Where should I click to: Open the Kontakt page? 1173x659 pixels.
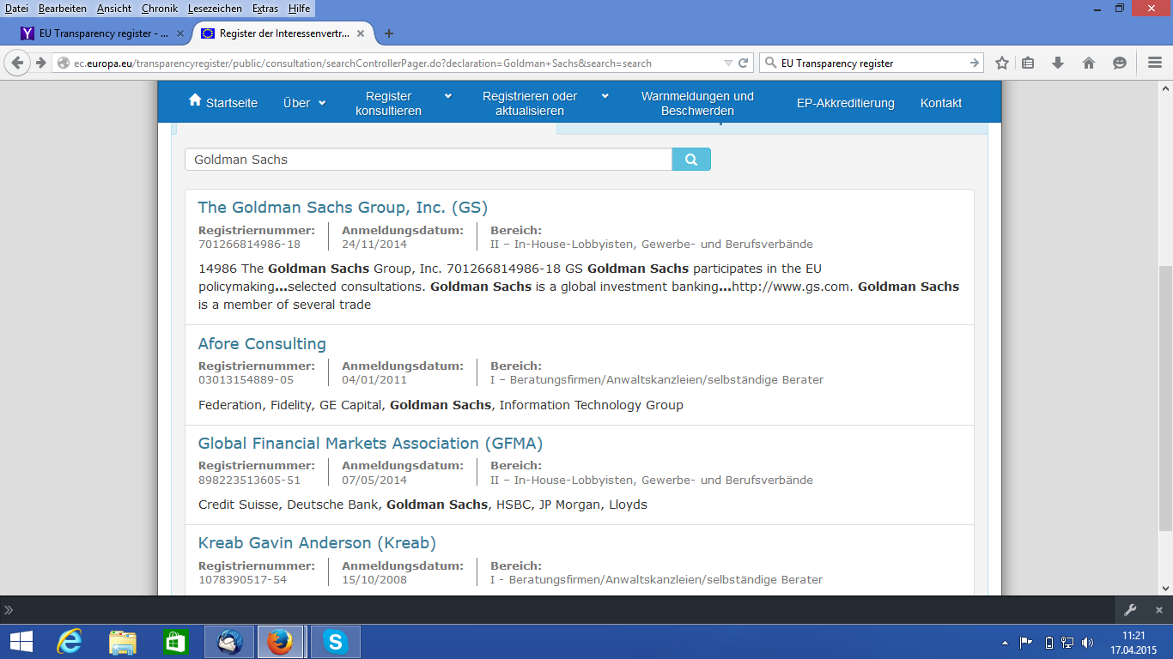click(x=941, y=103)
